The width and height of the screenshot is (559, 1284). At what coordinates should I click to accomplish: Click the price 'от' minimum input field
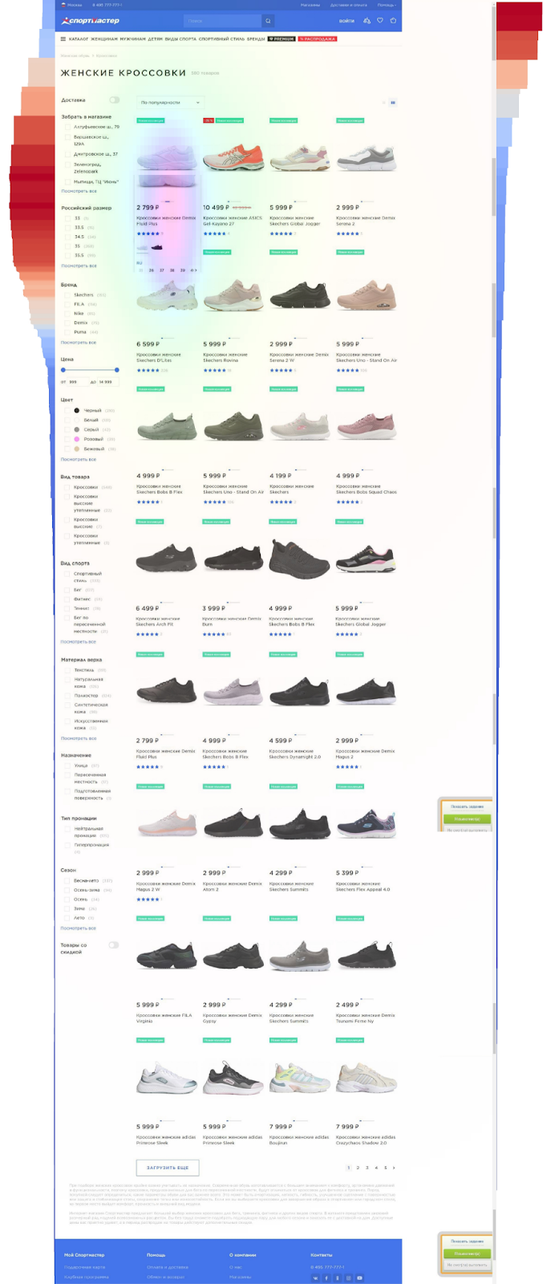click(x=77, y=382)
